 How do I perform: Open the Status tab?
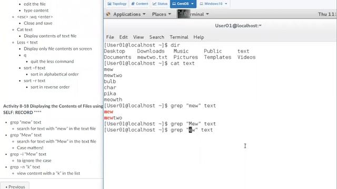pyautogui.click(x=160, y=4)
